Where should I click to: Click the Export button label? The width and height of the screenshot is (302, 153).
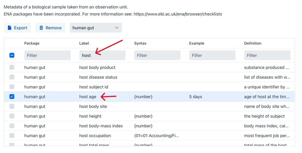point(20,28)
